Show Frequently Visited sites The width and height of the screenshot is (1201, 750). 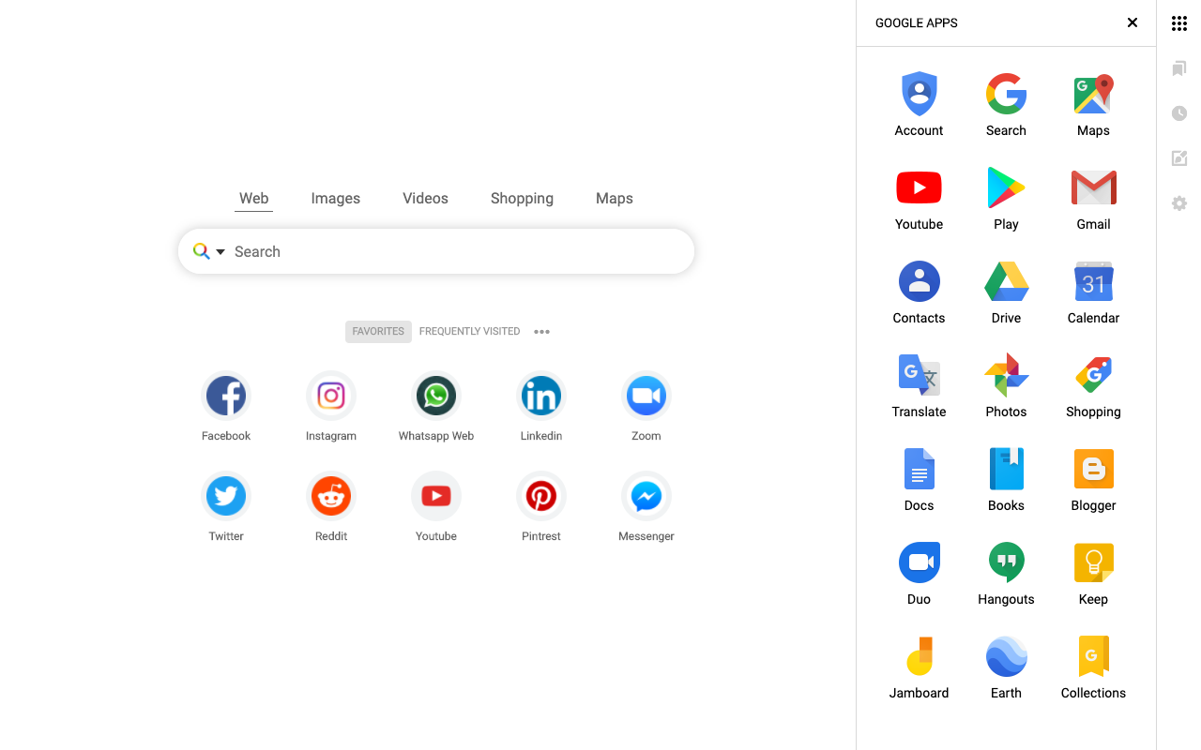469,332
